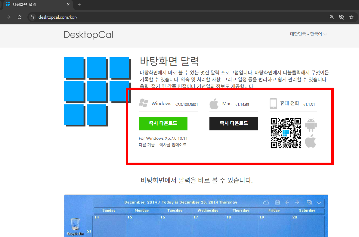Click the display switch icon on the calendar toolbar
The height and width of the screenshot is (237, 359).
point(309,202)
